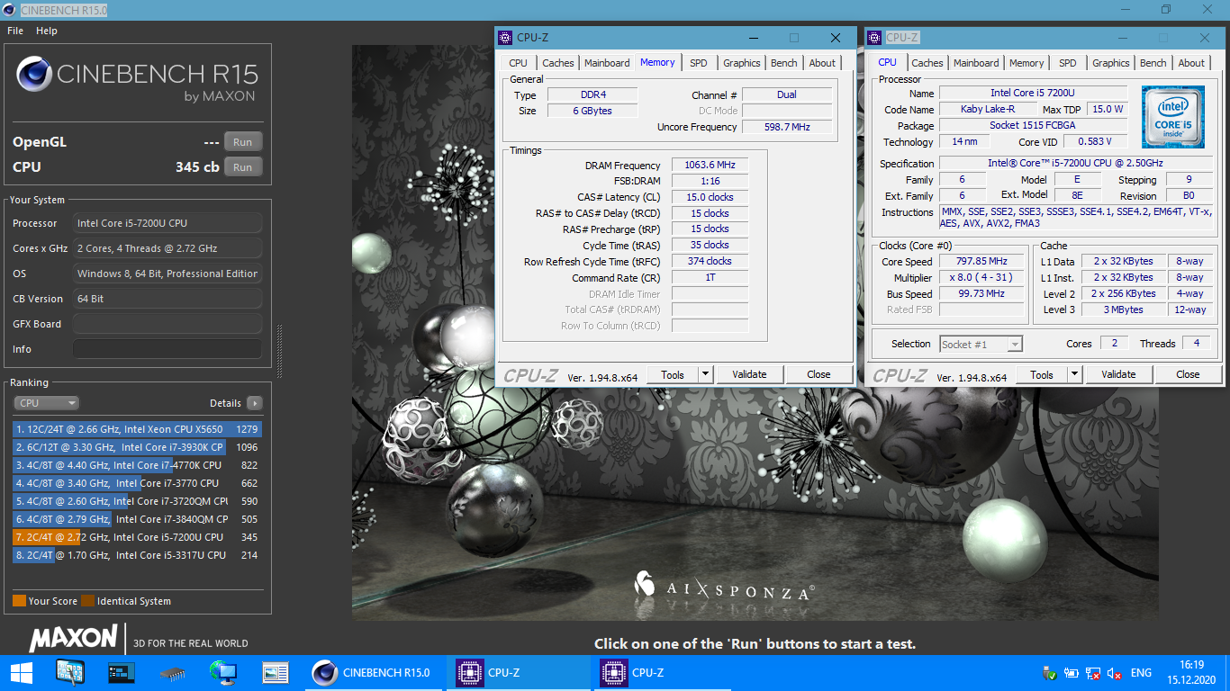Image resolution: width=1230 pixels, height=691 pixels.
Task: Select the Core i7-4770K ranking row
Action: point(138,465)
